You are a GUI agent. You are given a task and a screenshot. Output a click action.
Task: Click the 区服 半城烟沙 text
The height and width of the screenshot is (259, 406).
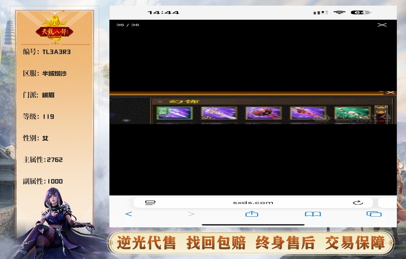tap(44, 73)
